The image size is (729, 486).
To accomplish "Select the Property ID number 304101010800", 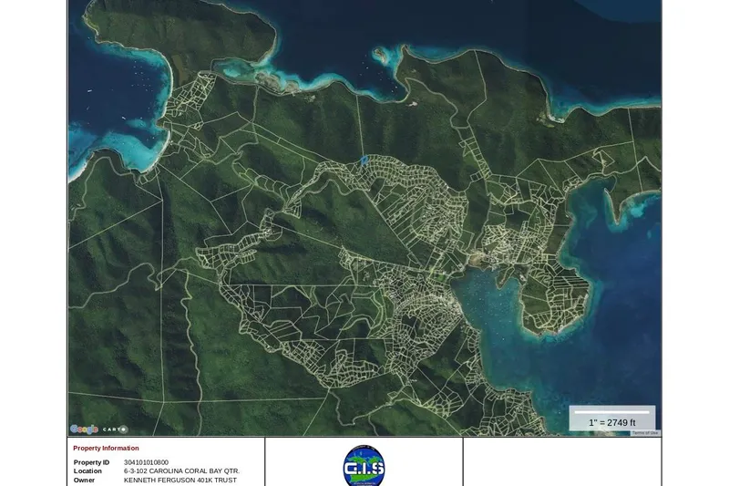I will pyautogui.click(x=146, y=462).
